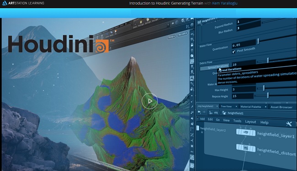Open Kem Yaralioglu instructor link

(225, 3)
